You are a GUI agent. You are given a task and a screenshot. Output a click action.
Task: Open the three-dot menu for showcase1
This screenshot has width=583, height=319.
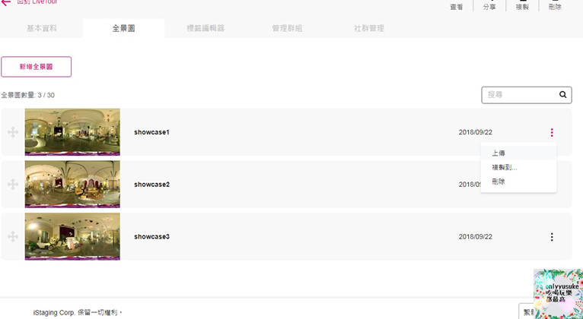coord(552,132)
